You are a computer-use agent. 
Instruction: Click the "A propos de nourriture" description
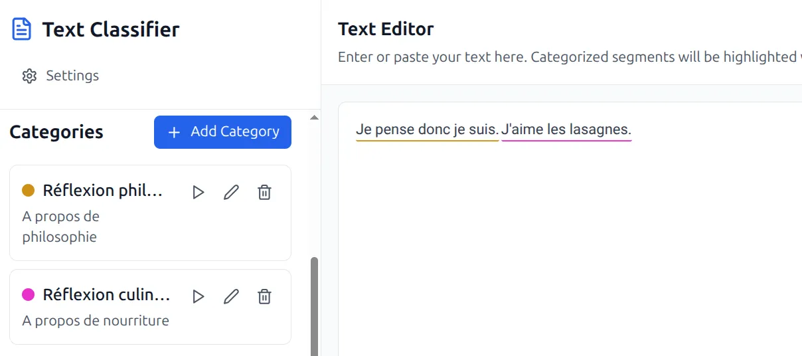(96, 321)
